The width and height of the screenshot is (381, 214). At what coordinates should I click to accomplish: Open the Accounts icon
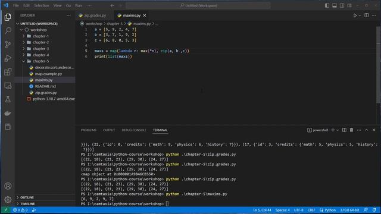pos(8,186)
